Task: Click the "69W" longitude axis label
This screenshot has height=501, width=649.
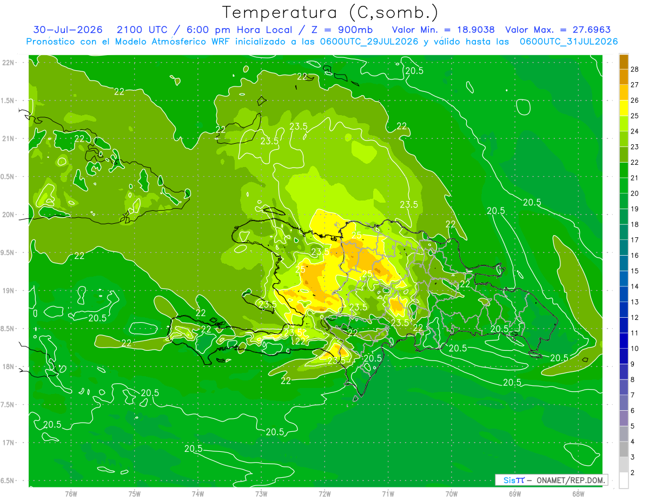Action: click(515, 493)
